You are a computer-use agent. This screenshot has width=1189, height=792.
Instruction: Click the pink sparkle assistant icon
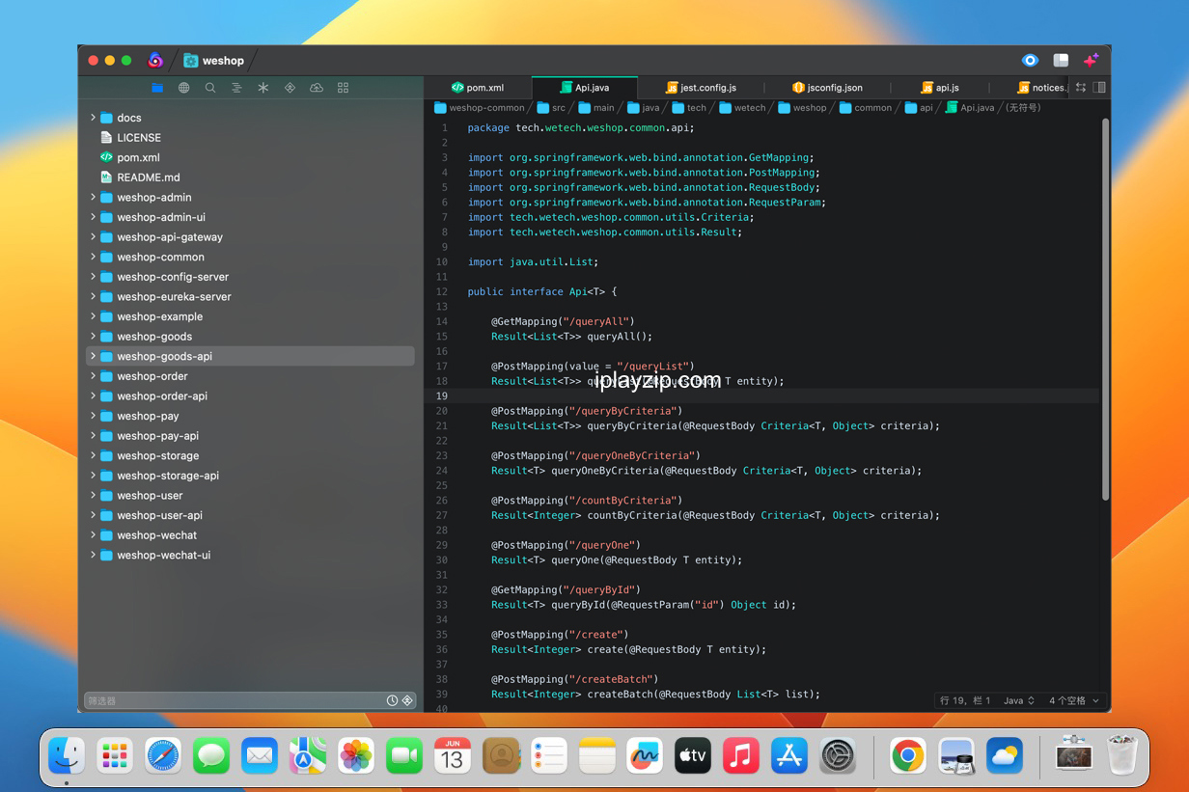pyautogui.click(x=1091, y=60)
